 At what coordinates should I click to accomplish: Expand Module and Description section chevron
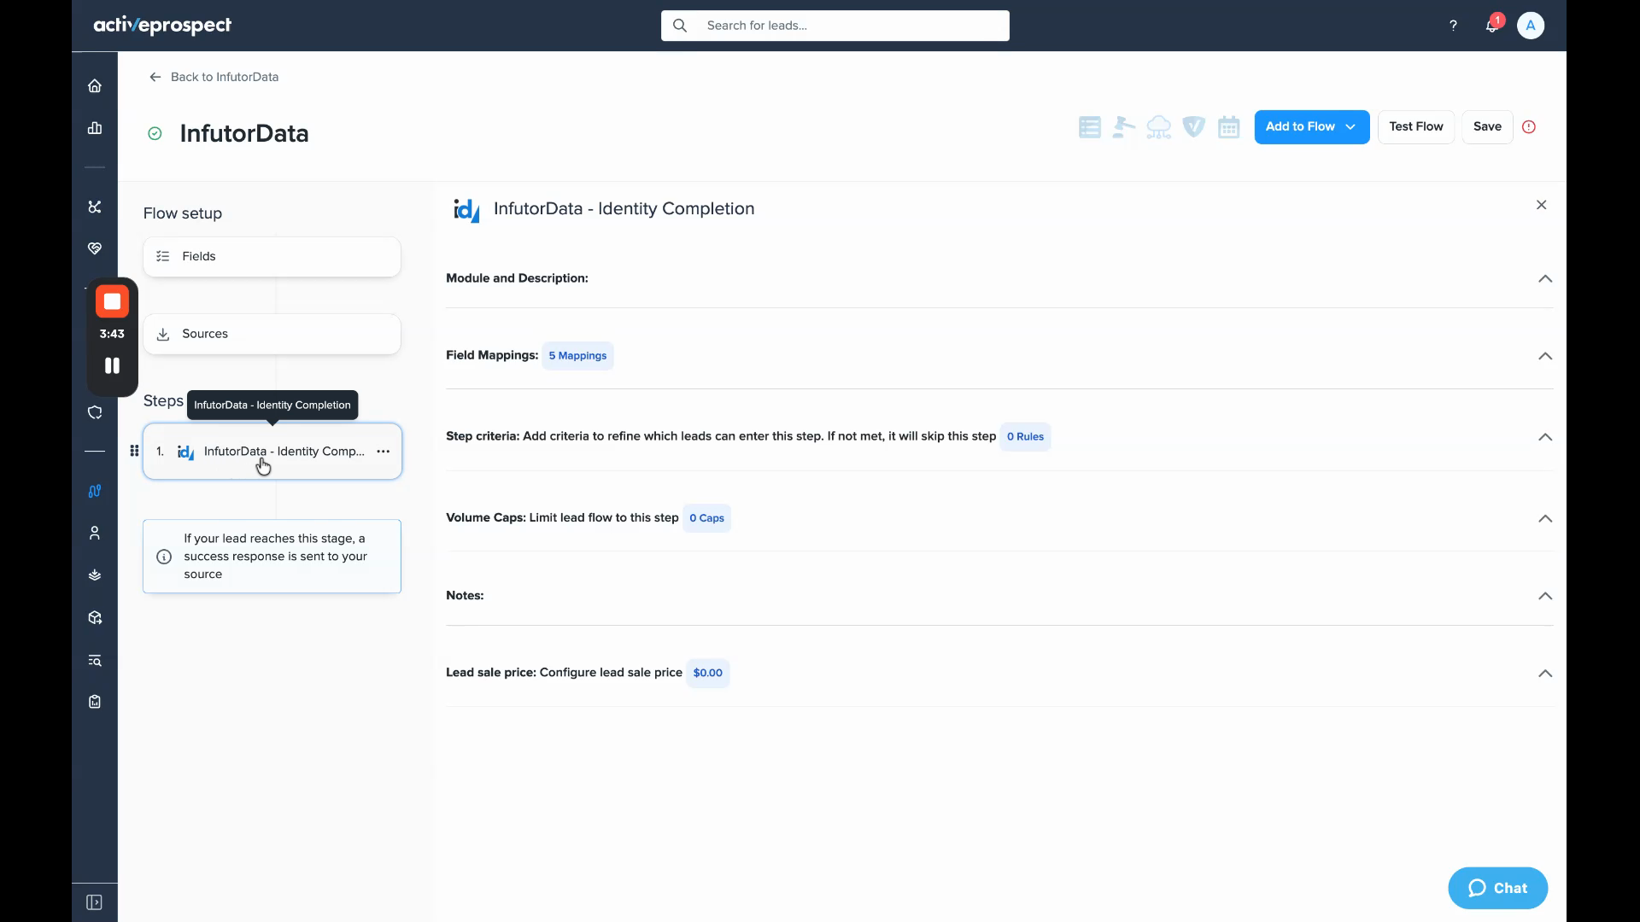(x=1545, y=279)
